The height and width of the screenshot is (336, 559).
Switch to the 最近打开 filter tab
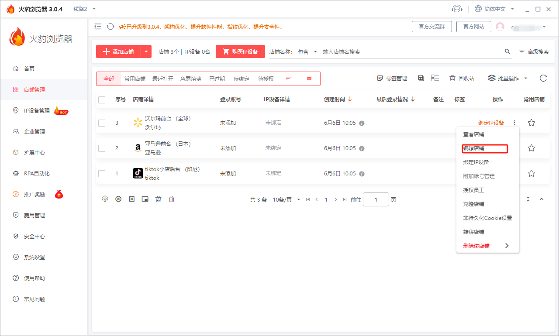(x=163, y=79)
